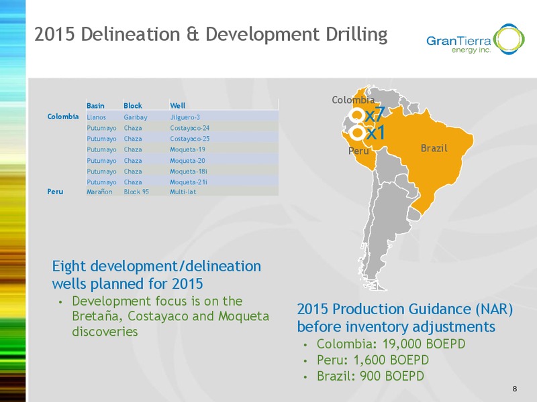The image size is (537, 402).
Task: Click the 'Colombia' row label in table
Action: pos(63,117)
